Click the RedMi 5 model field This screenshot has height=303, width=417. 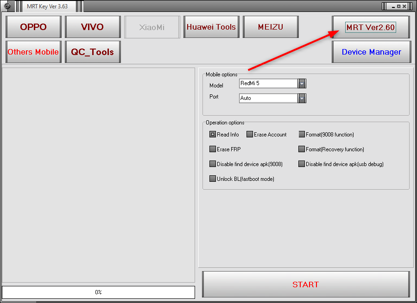268,83
